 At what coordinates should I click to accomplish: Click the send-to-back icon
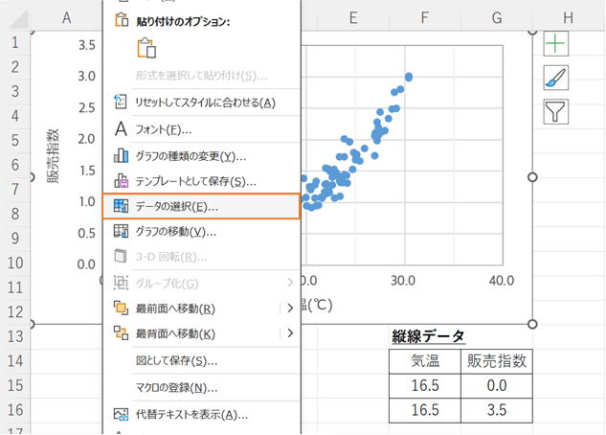(x=121, y=332)
